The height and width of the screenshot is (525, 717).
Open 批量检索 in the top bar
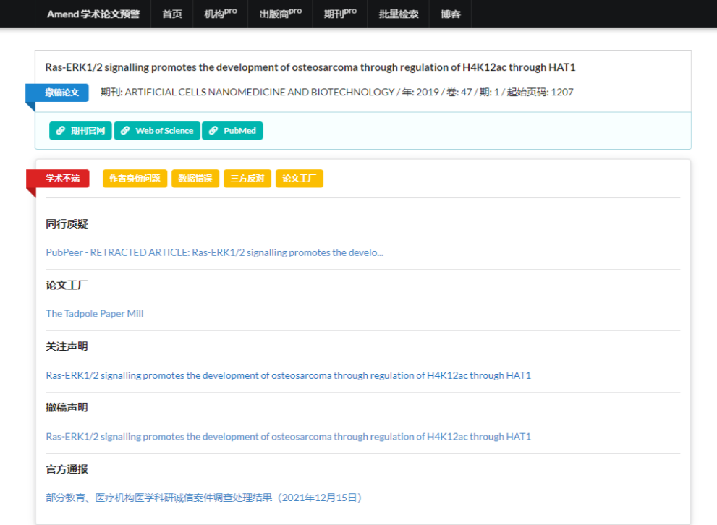(399, 14)
